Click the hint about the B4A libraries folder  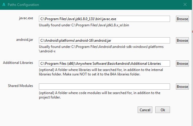(x=101, y=72)
